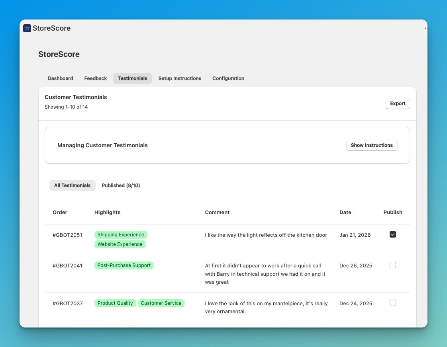Click the Customer Service highlight tag

click(x=161, y=303)
